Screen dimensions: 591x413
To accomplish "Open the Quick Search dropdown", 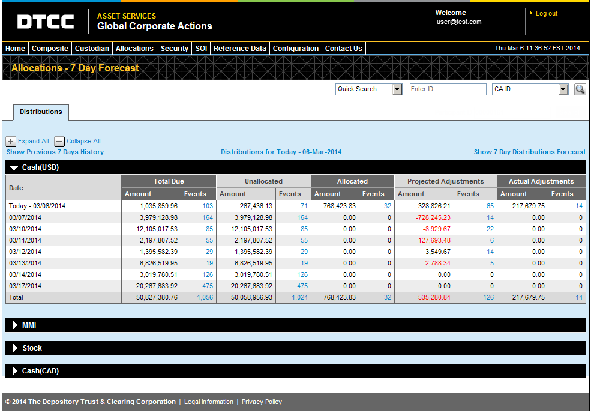I will (397, 89).
